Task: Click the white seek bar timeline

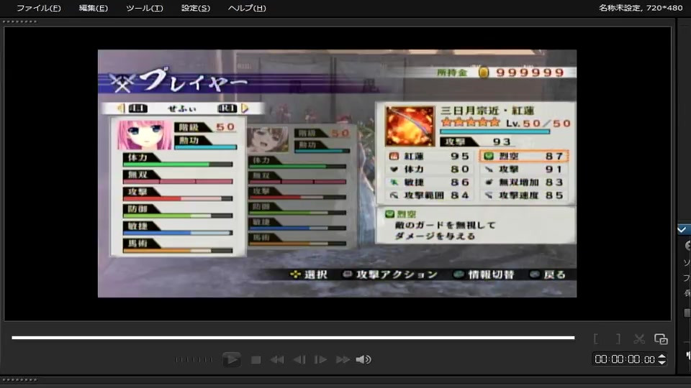Action: (293, 338)
